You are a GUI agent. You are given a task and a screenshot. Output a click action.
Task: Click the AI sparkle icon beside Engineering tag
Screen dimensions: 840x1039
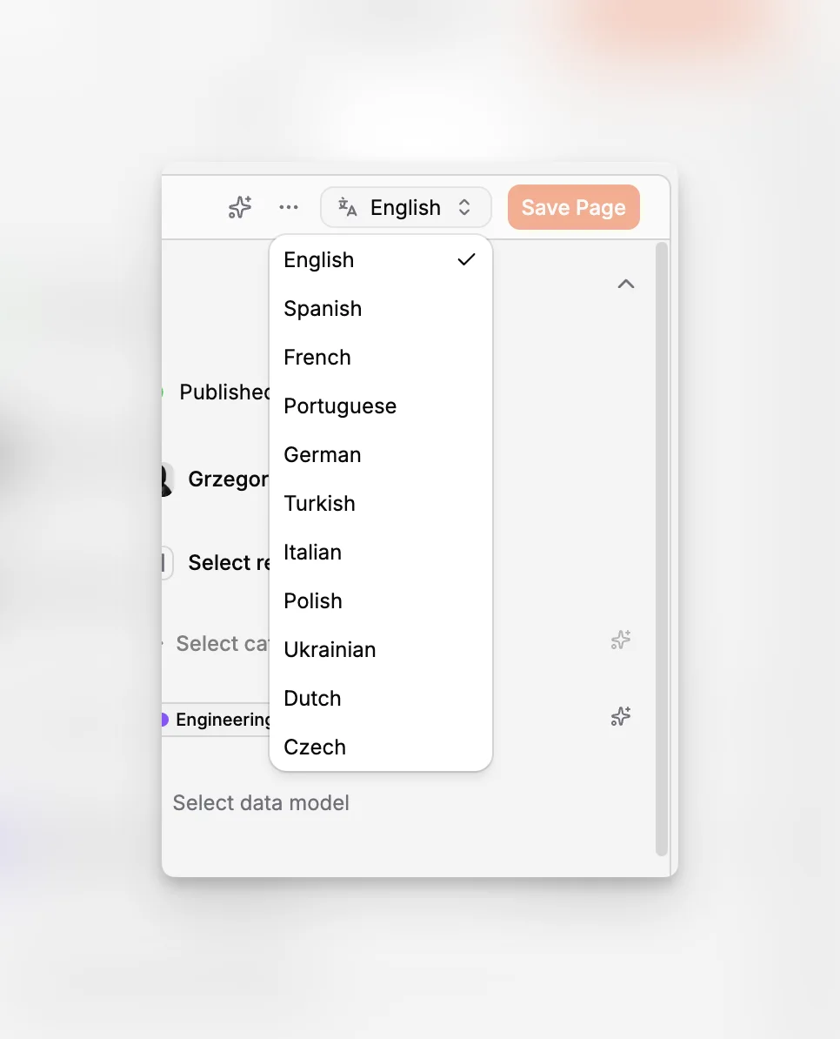pyautogui.click(x=620, y=716)
